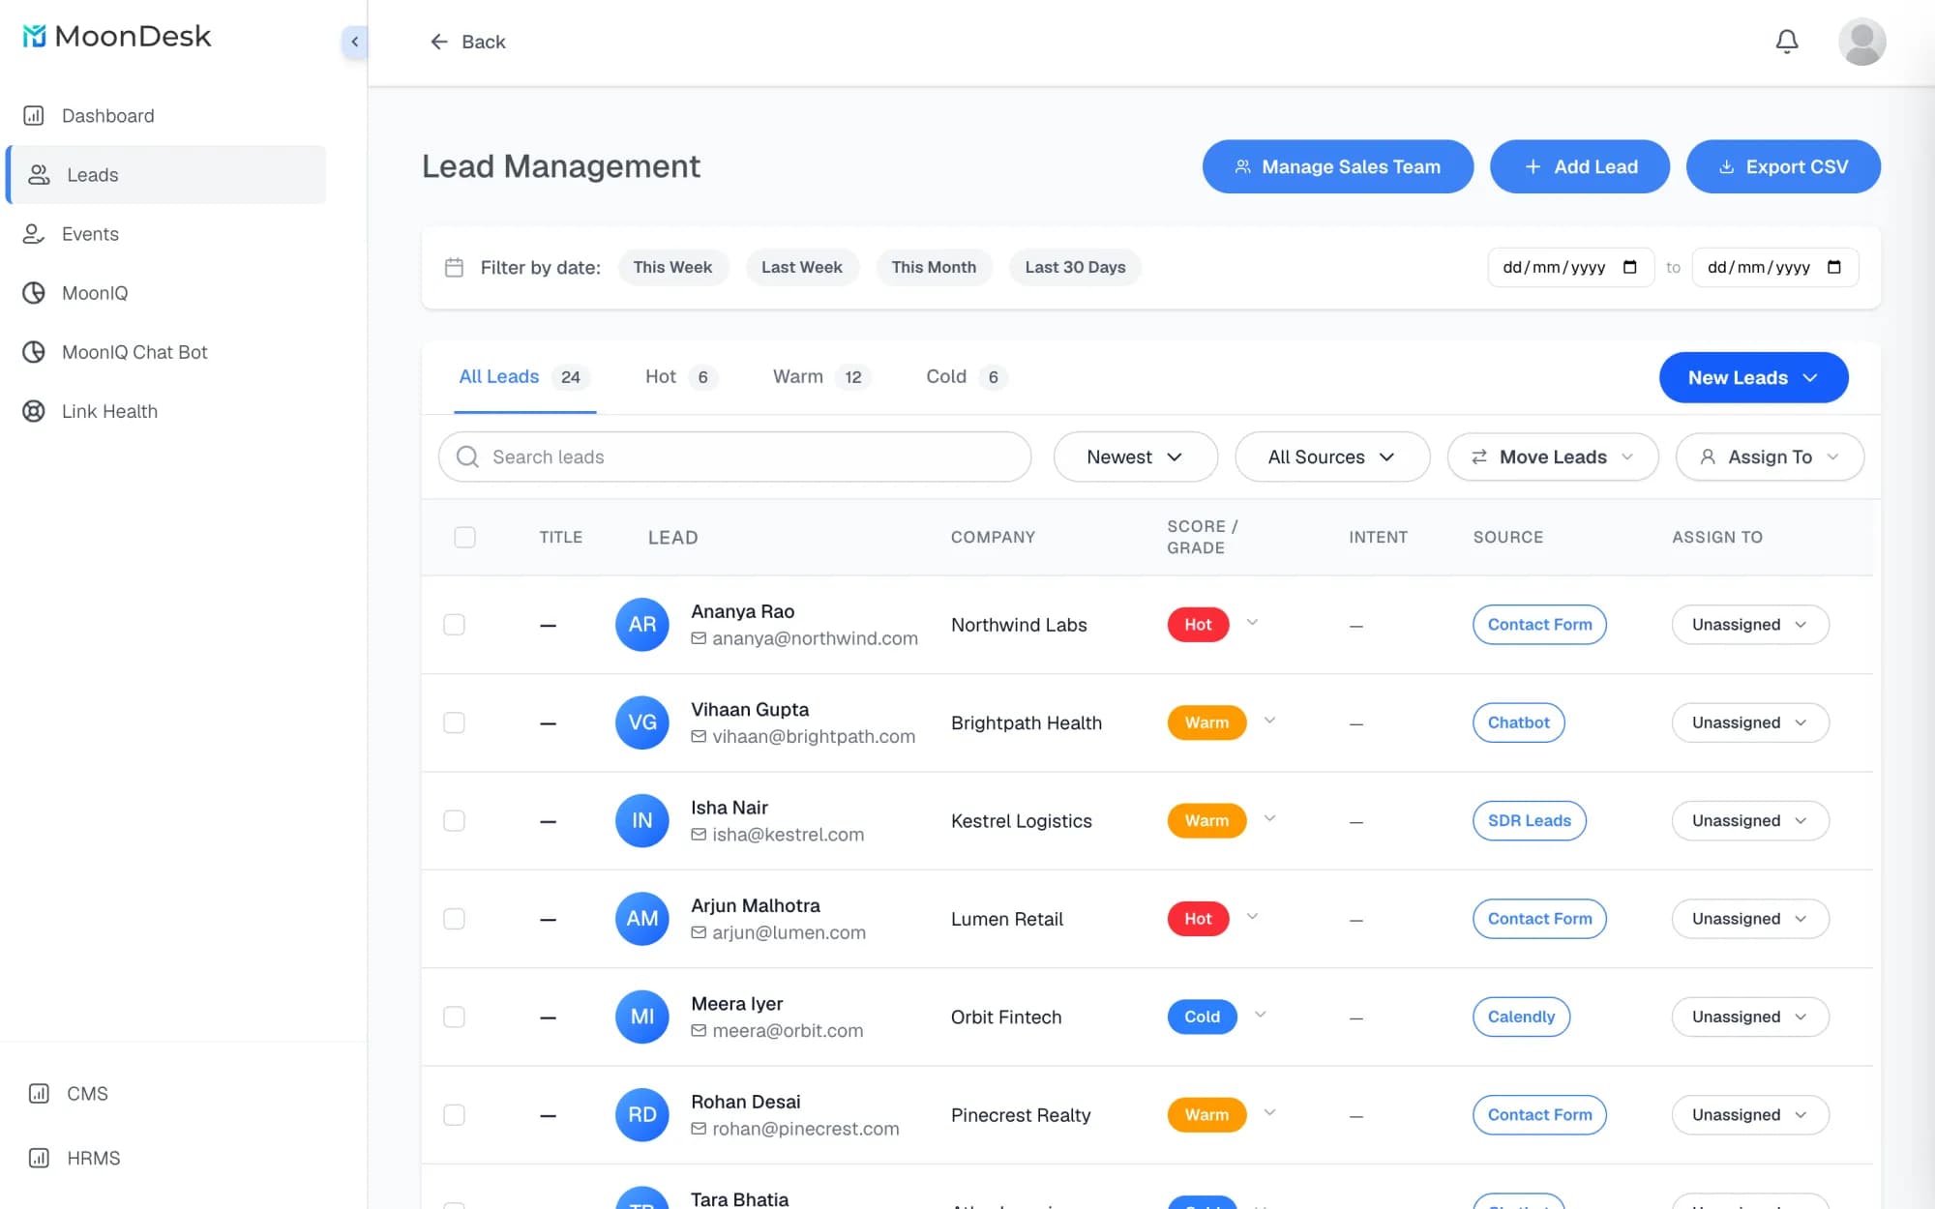Apply the Last 30 Days date filter
Screen dimensions: 1935x1209
pos(1075,267)
